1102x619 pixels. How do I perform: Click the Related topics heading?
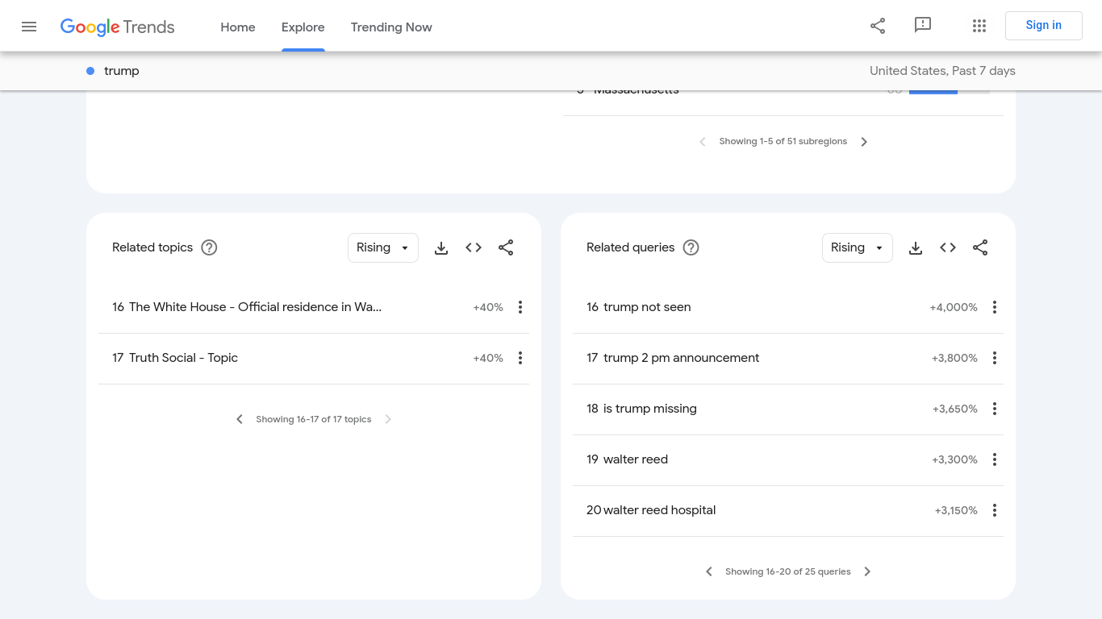point(152,247)
